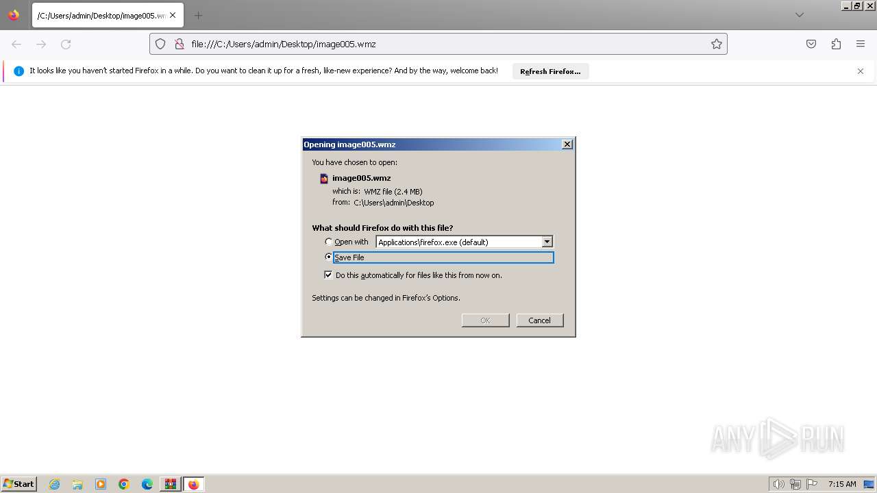This screenshot has height=493, width=877.
Task: Select the image005.wmz tab
Action: [108, 15]
